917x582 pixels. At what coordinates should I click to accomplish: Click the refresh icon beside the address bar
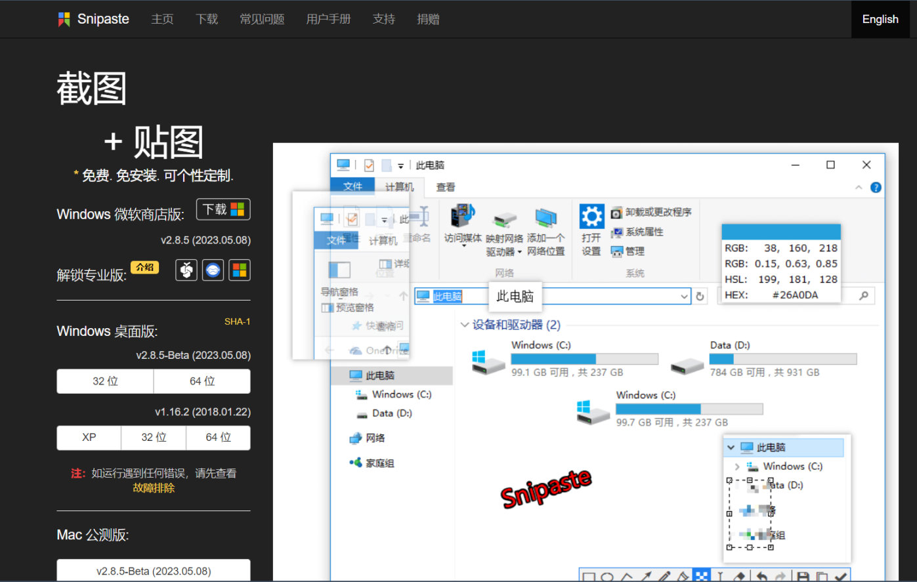pyautogui.click(x=700, y=297)
